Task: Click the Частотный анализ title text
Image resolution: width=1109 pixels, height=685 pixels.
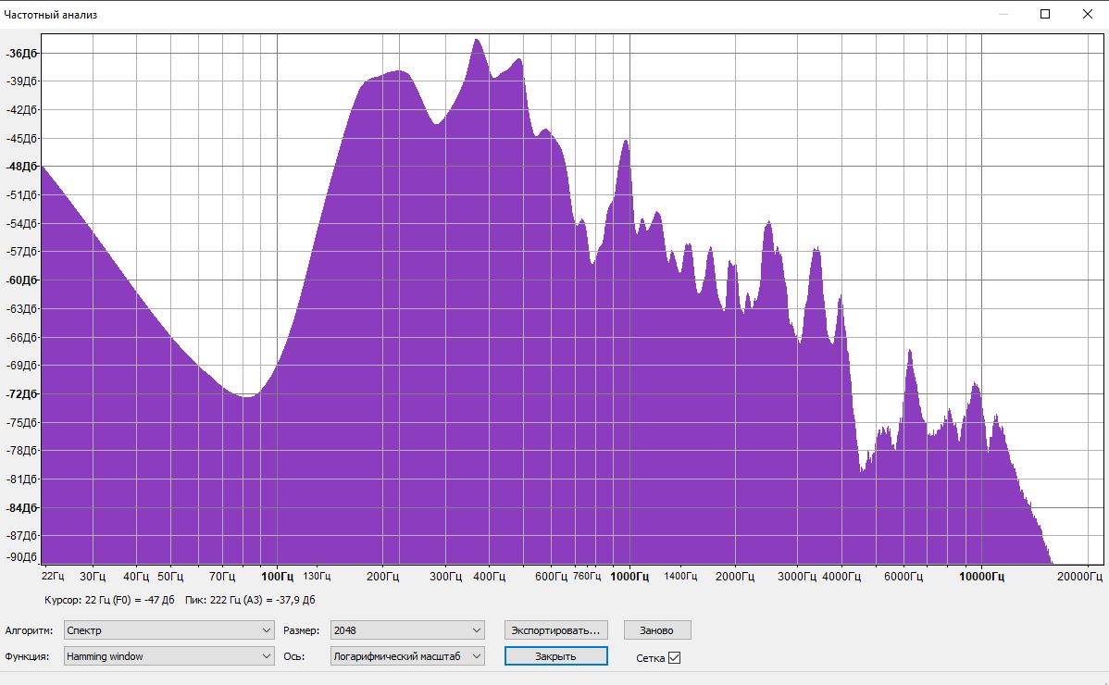Action: tap(50, 14)
